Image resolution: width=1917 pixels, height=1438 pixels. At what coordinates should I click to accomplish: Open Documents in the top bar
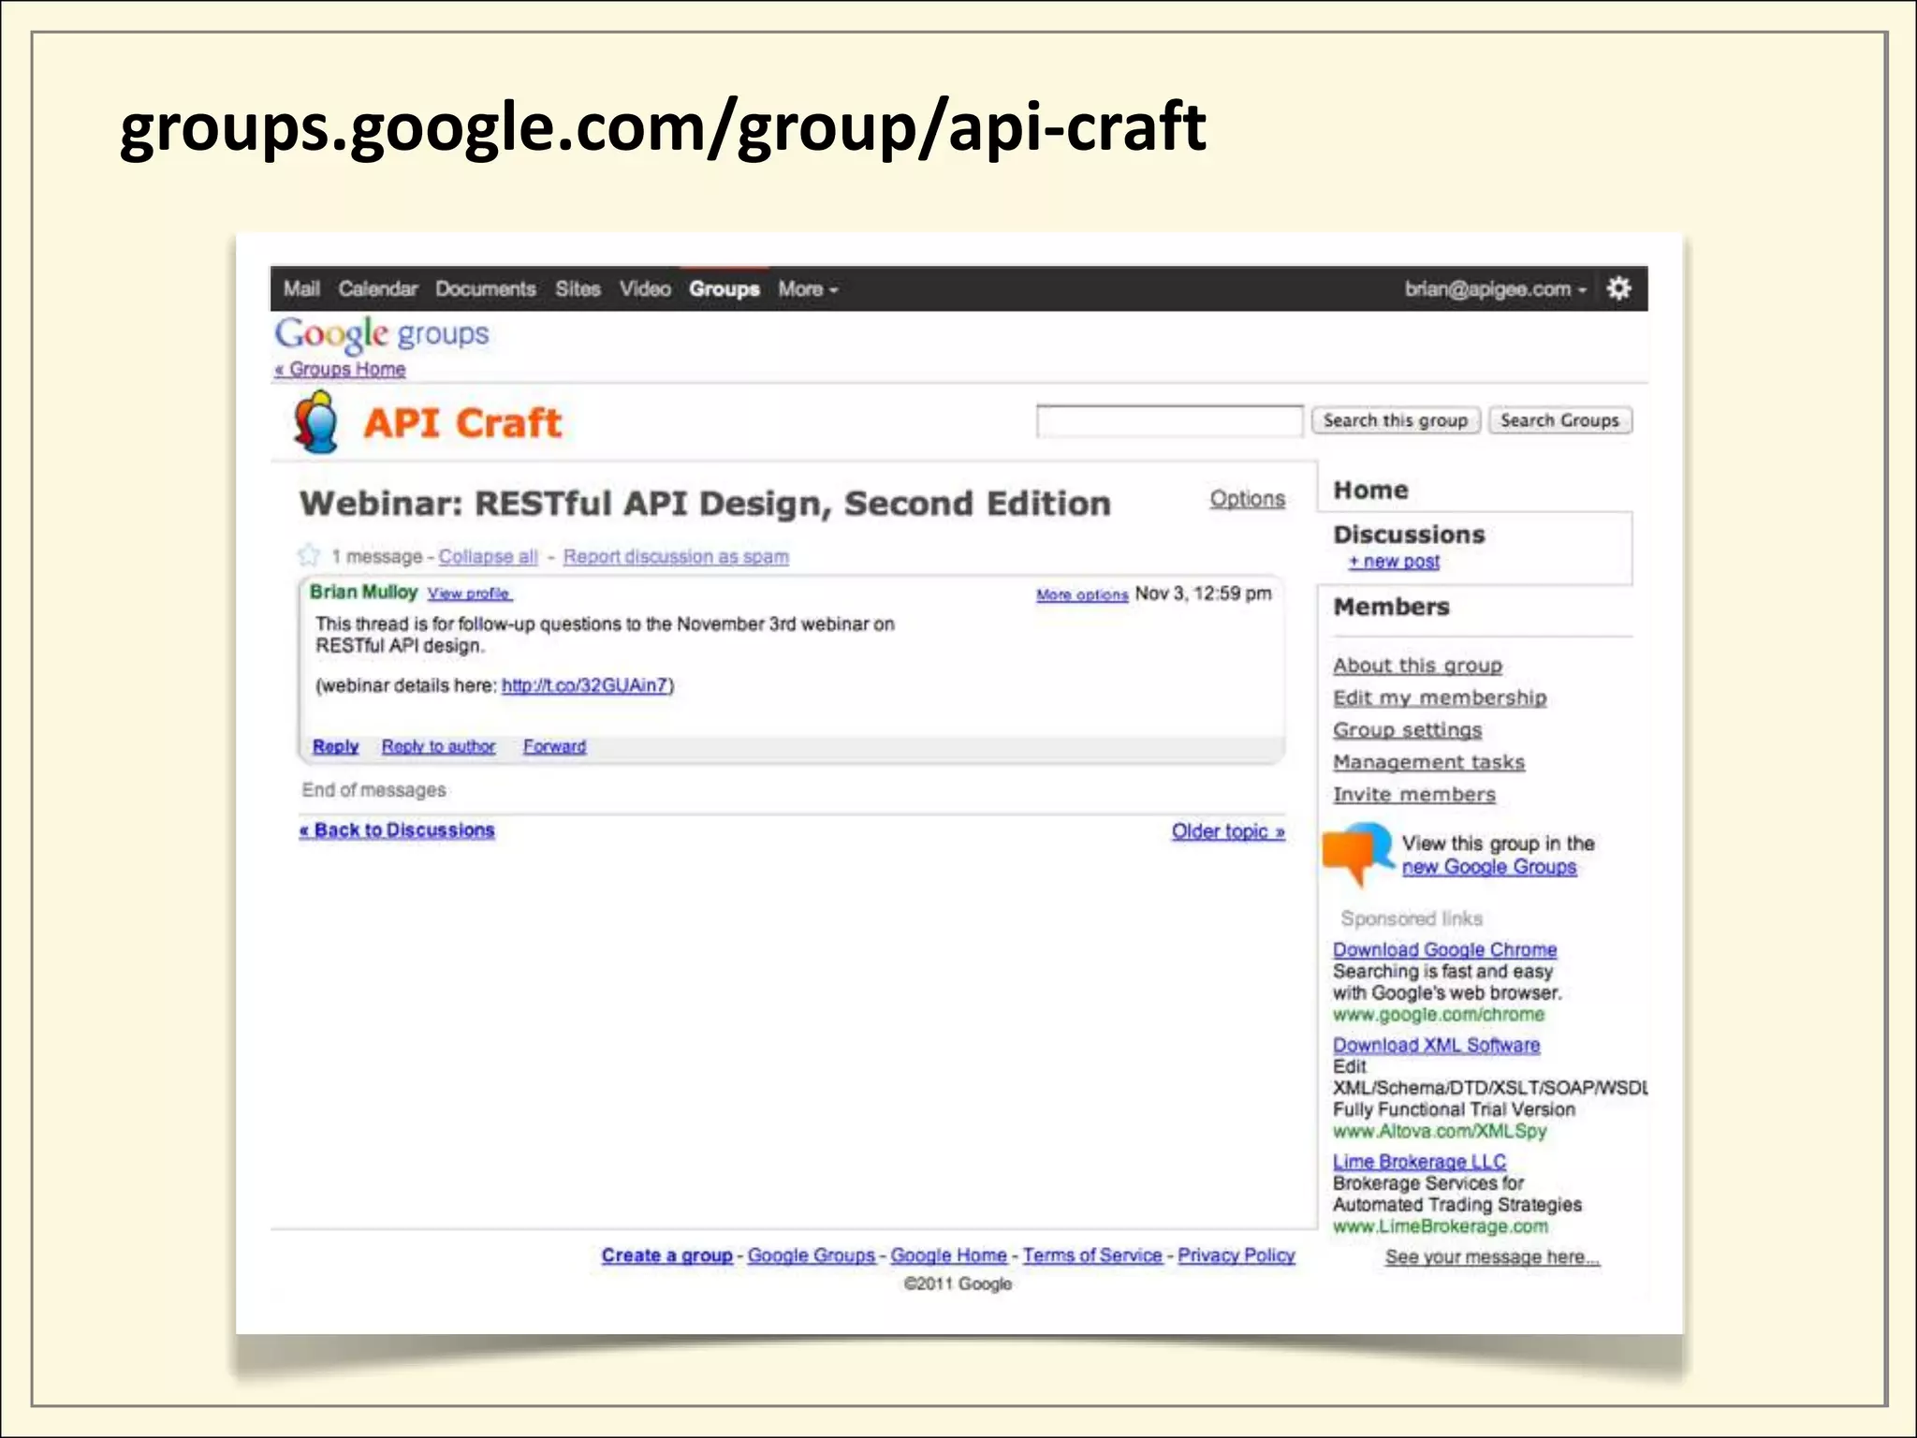(x=486, y=289)
